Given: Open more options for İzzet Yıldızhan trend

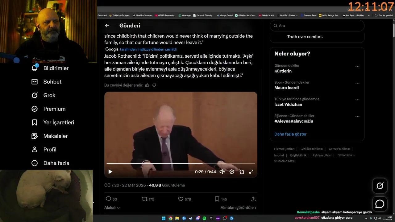Looking at the screenshot, I should (x=357, y=100).
